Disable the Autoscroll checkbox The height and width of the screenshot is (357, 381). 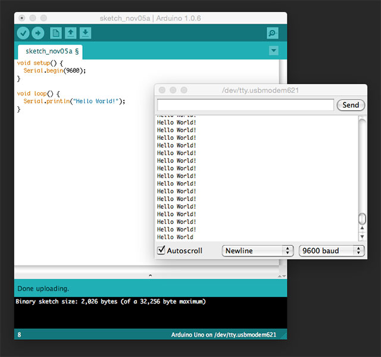(161, 250)
